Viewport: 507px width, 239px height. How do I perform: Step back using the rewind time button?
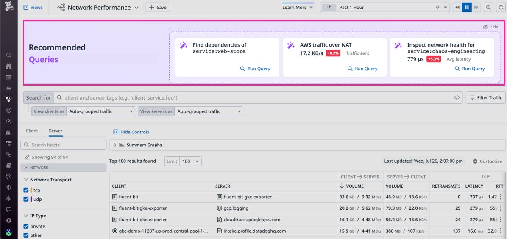click(x=457, y=7)
